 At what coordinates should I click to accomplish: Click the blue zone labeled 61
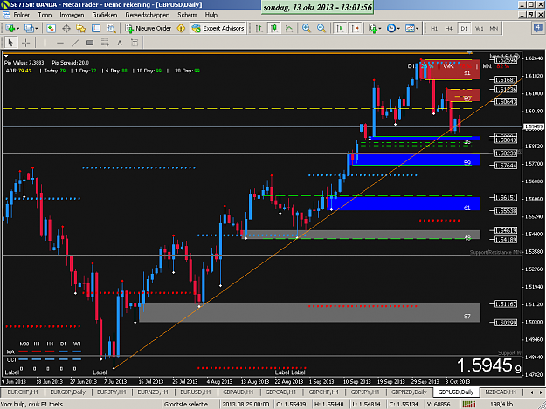(x=404, y=203)
